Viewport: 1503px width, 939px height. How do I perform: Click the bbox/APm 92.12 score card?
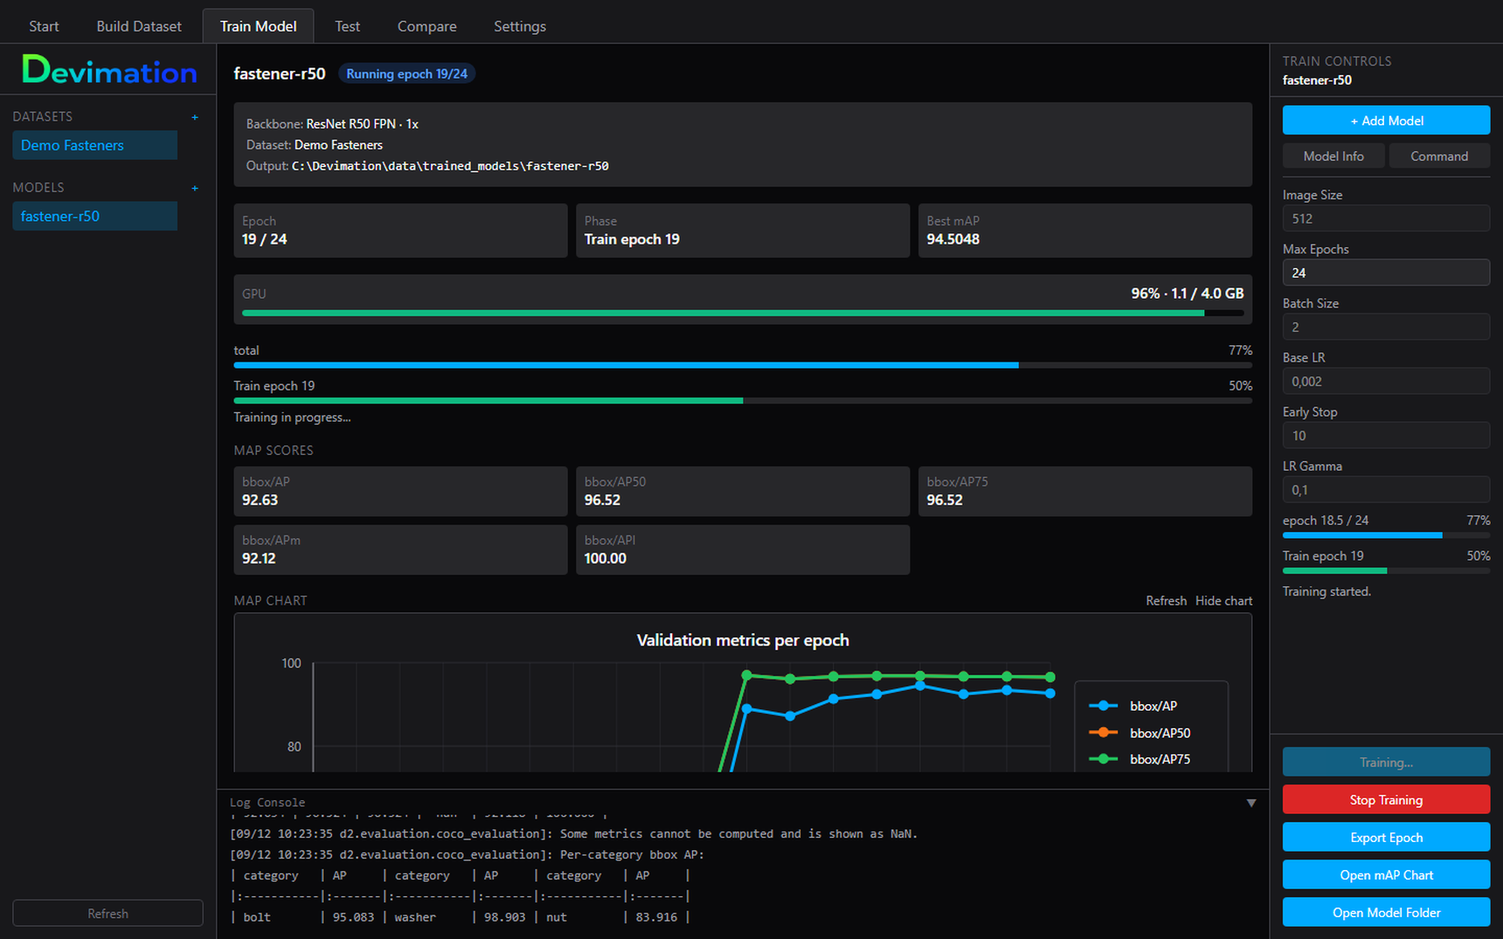400,549
